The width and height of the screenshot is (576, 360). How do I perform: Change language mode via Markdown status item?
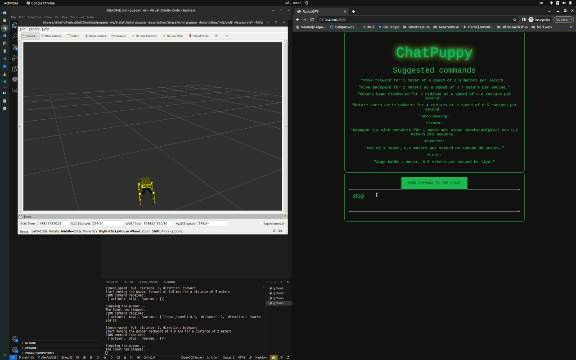click(261, 357)
